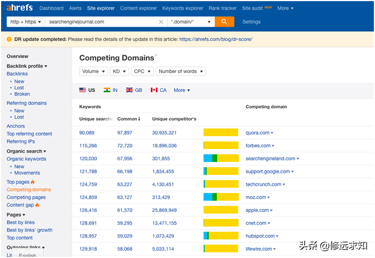Open Content explorer

click(139, 8)
